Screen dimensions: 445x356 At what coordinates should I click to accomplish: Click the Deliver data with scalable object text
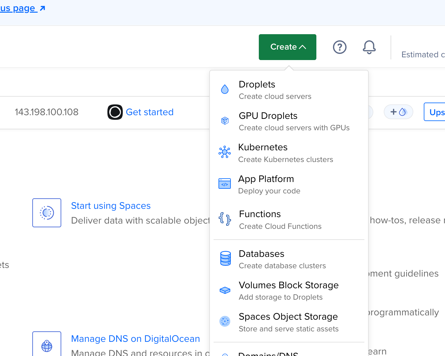tap(140, 220)
